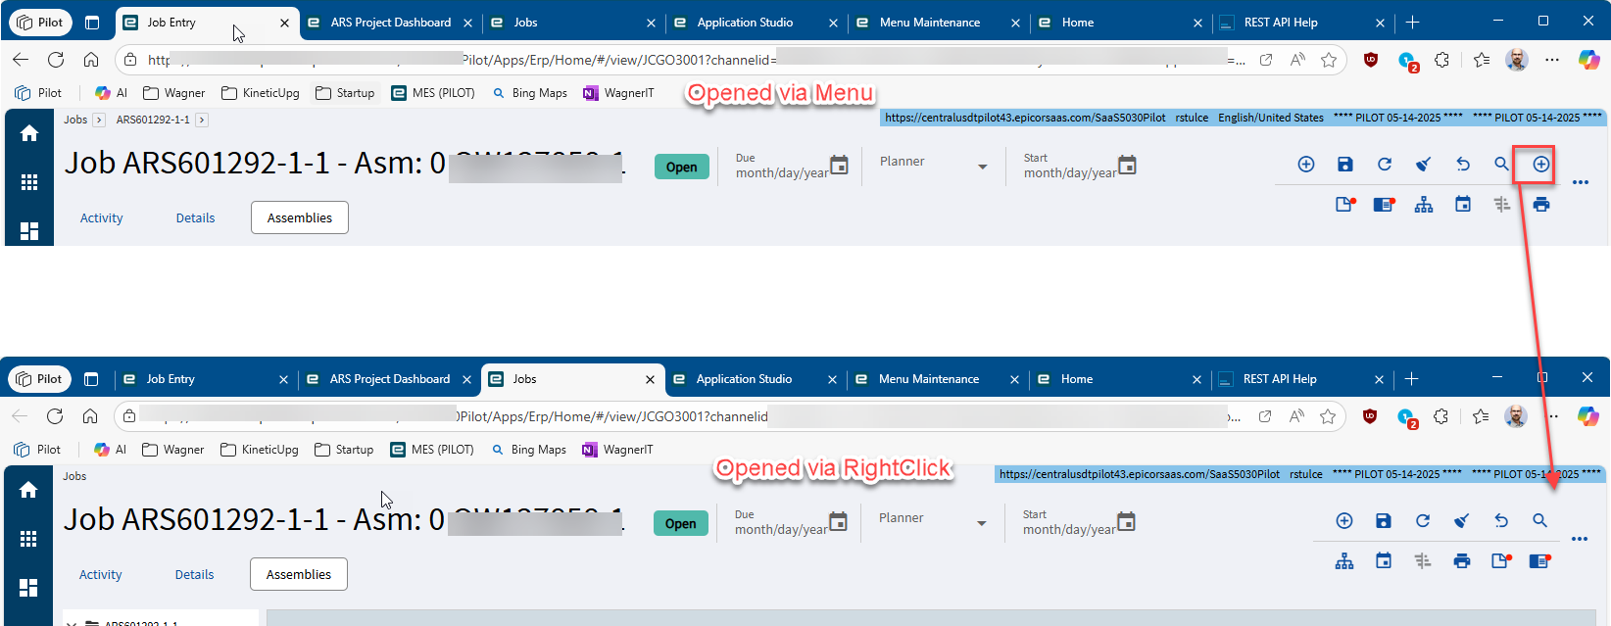Screen dimensions: 1611x626
Task: Click Open status button in bottom window
Action: pos(681,523)
